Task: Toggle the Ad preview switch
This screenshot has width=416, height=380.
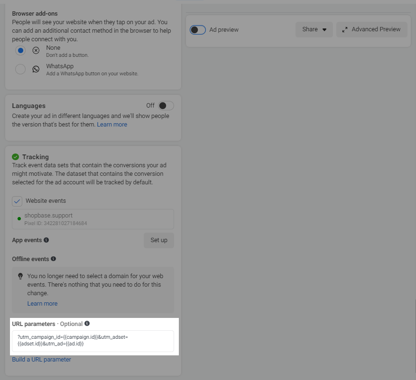Action: 198,30
